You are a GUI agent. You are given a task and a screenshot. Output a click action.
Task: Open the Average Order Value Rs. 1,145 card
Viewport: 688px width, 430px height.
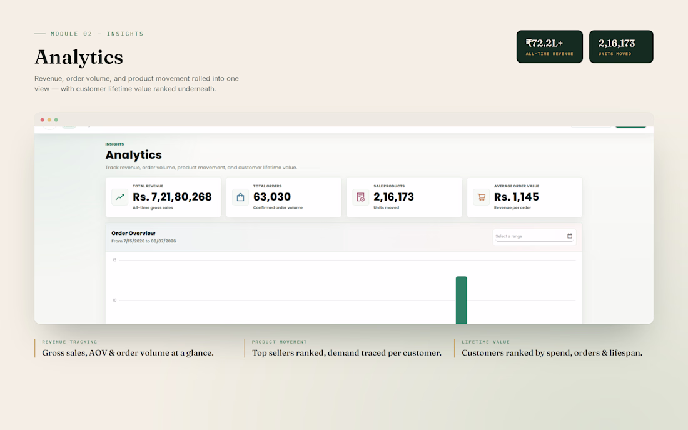(524, 197)
